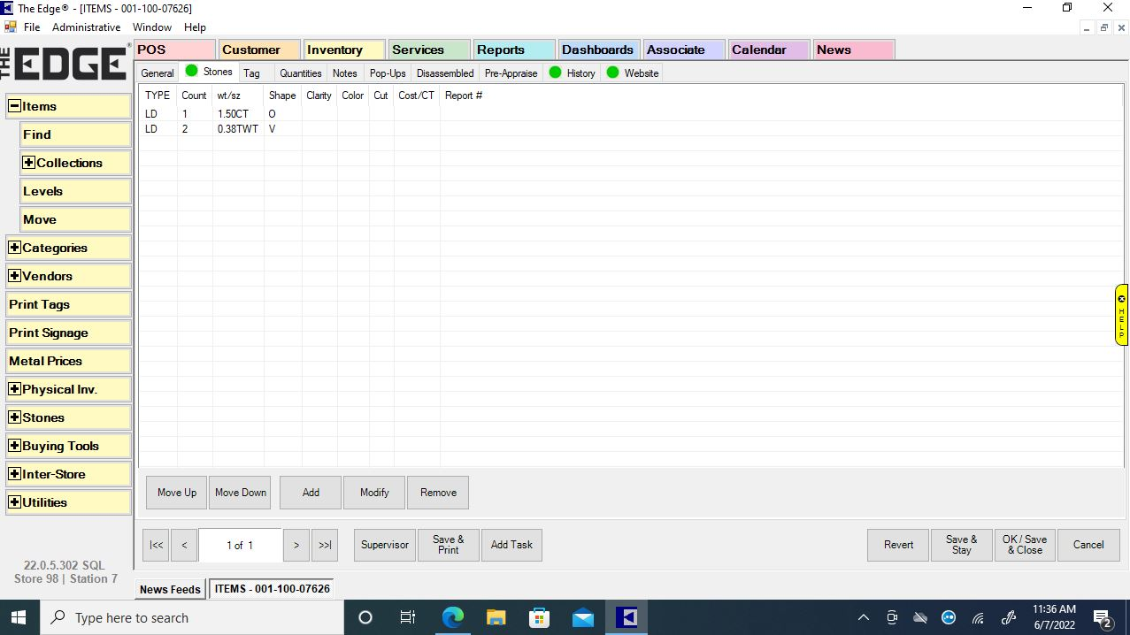Click the yellow Help side tab
The width and height of the screenshot is (1130, 635).
(x=1121, y=314)
